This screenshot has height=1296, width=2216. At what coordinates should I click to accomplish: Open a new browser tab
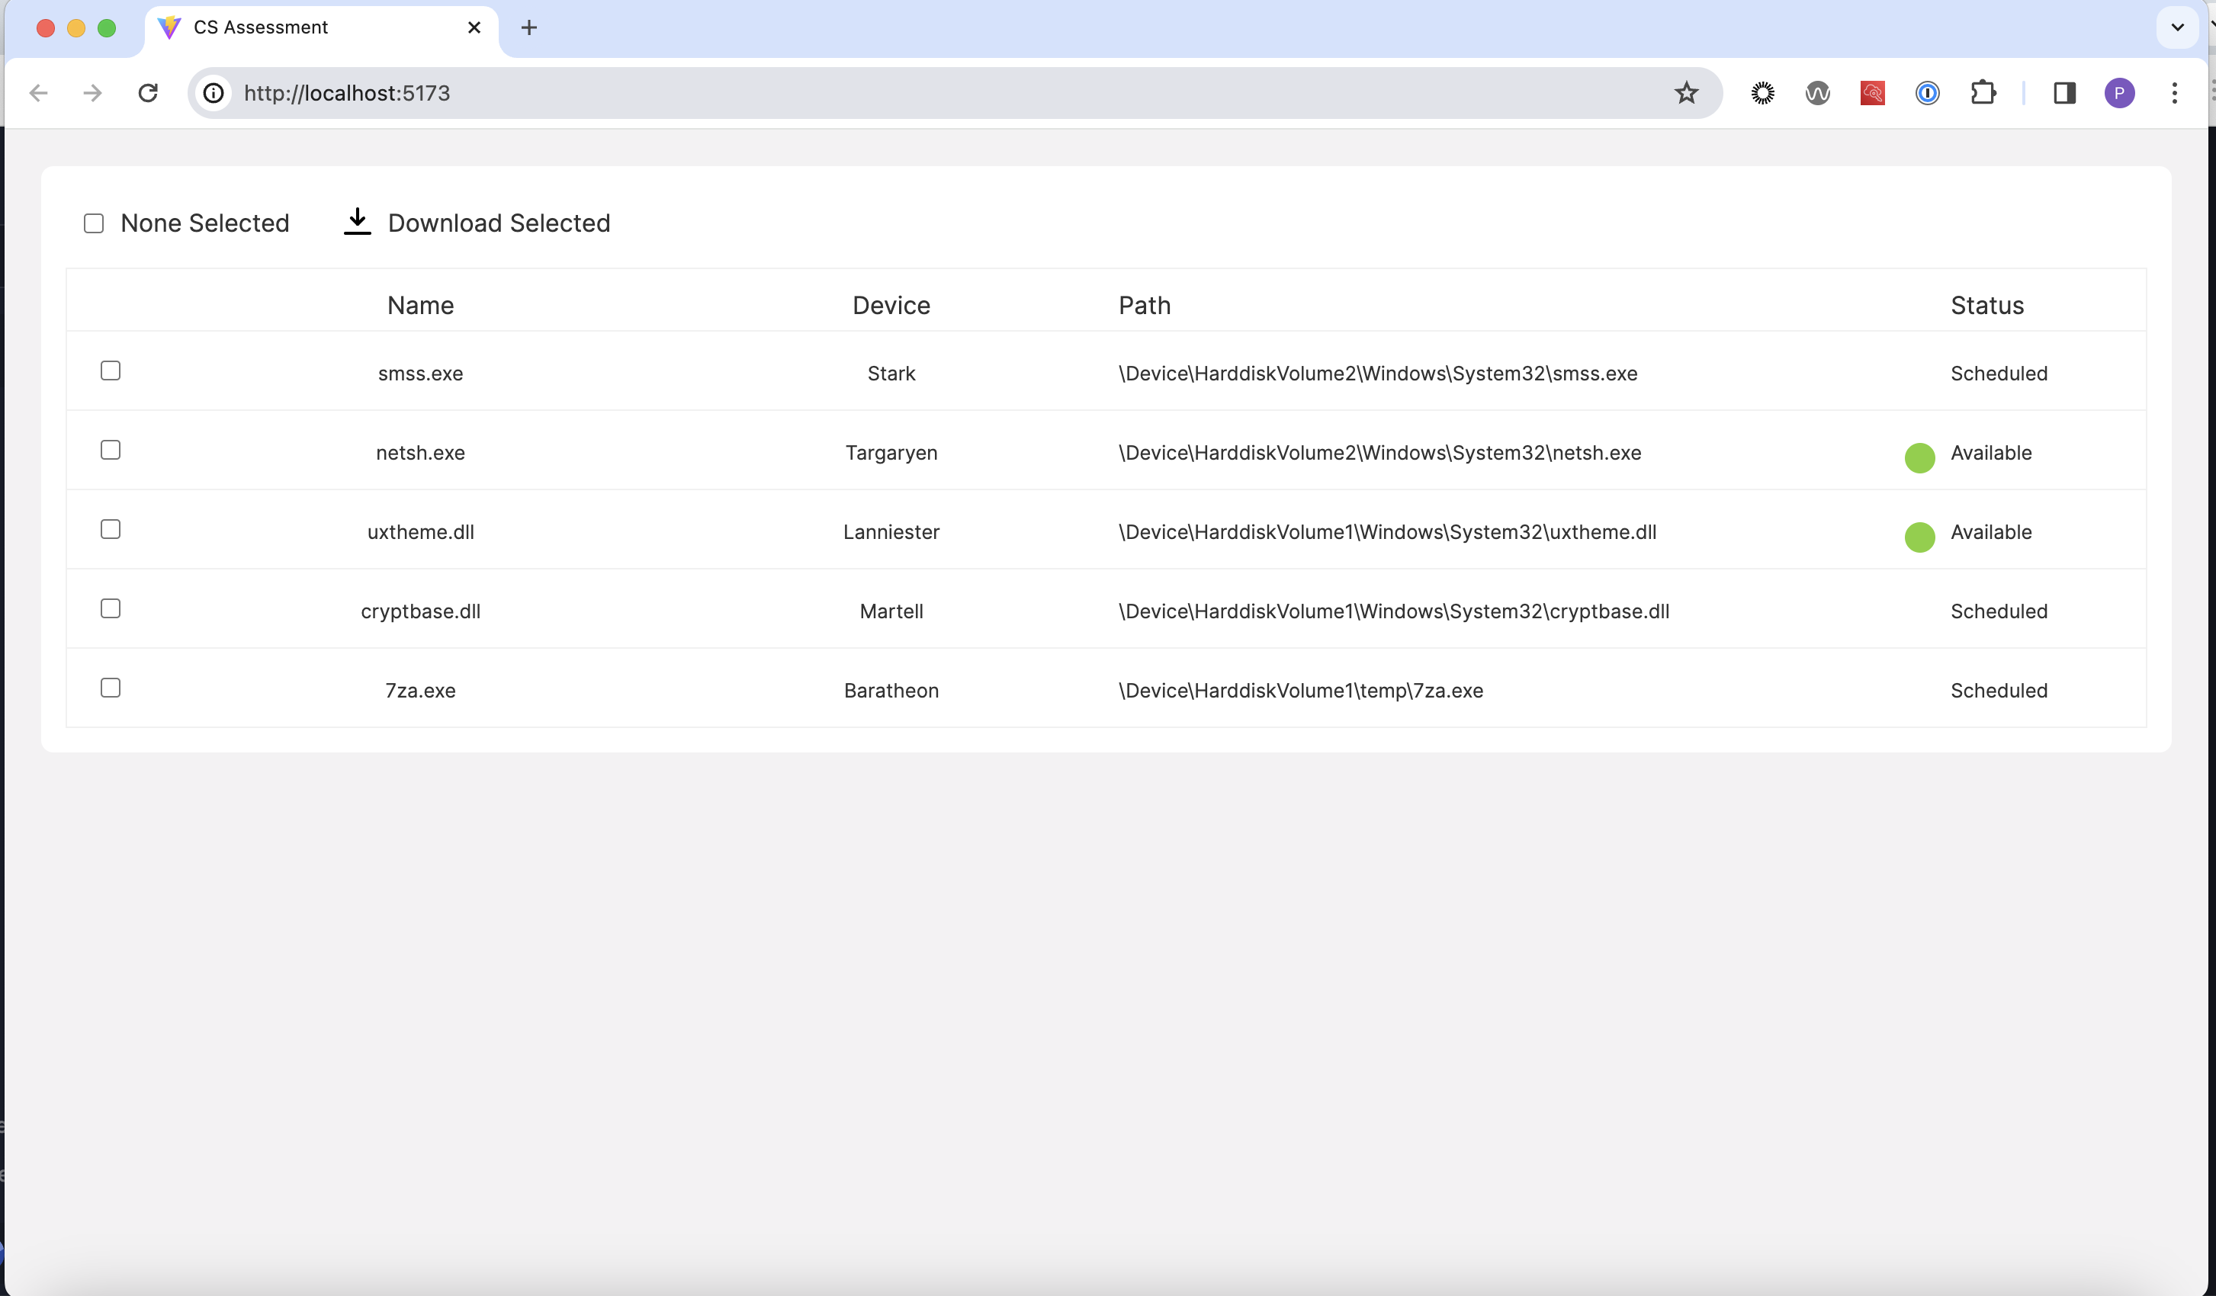coord(528,27)
